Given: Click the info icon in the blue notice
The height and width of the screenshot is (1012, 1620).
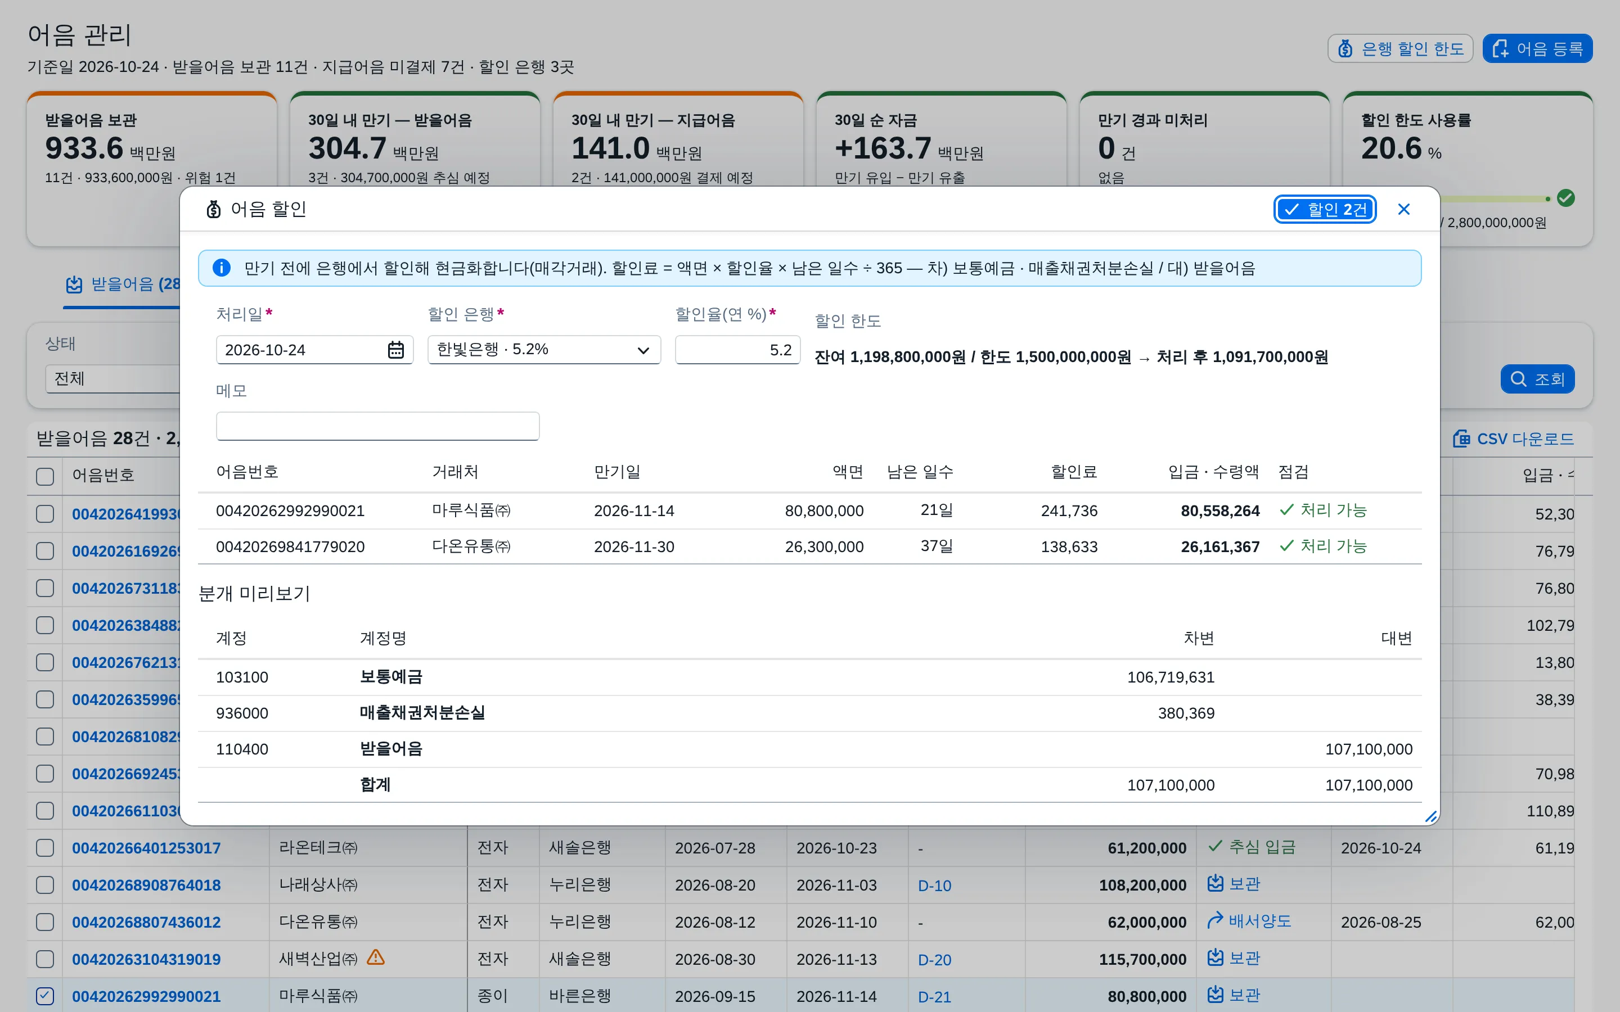Looking at the screenshot, I should (222, 268).
